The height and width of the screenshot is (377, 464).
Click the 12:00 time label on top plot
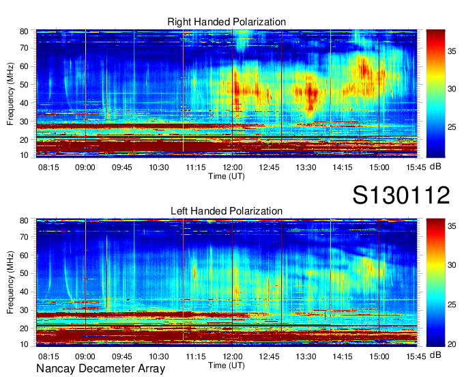232,167
